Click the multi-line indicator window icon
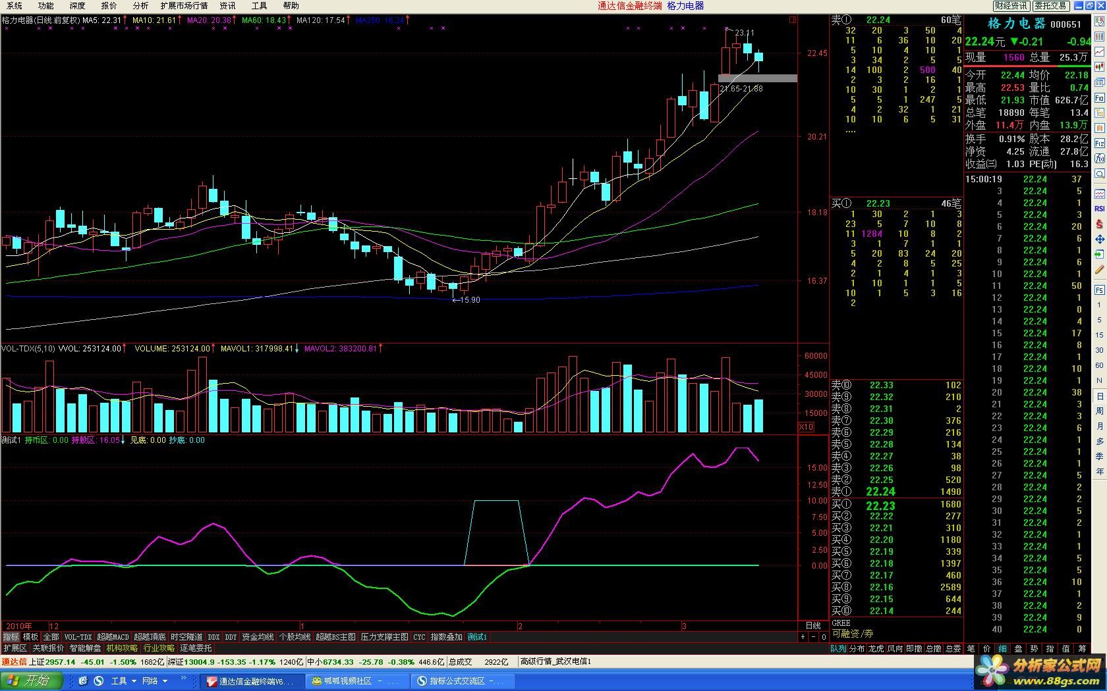This screenshot has width=1107, height=691. point(1099,193)
